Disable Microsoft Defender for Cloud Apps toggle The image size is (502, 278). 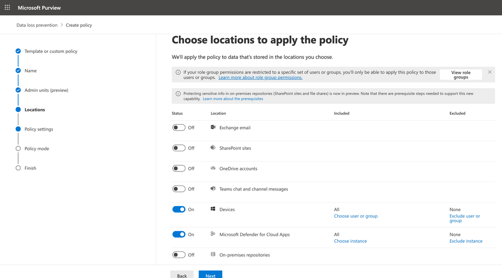[179, 234]
